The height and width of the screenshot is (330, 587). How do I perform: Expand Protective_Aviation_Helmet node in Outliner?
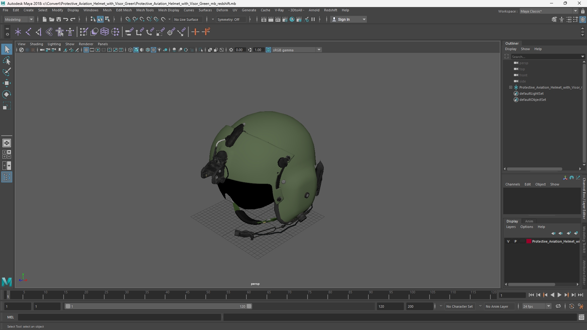(x=511, y=87)
